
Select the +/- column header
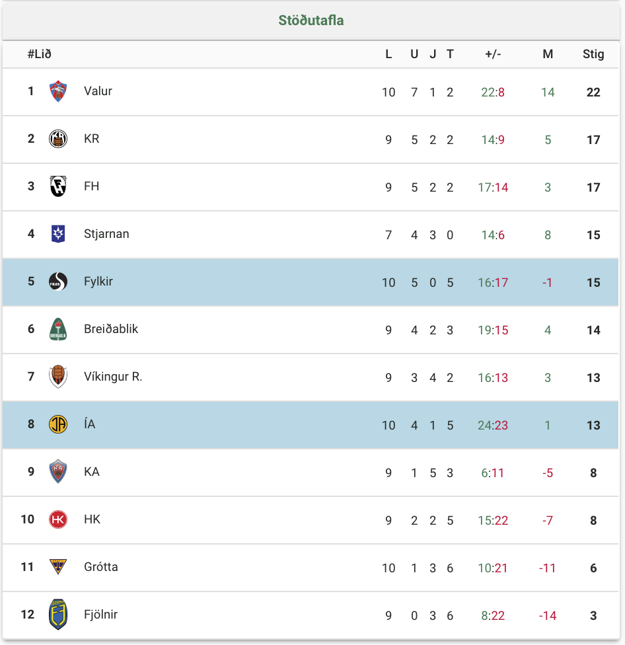click(x=493, y=54)
